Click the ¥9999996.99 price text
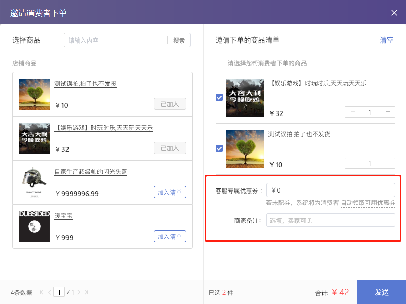Screen dimensions: 406x304 pos(78,194)
